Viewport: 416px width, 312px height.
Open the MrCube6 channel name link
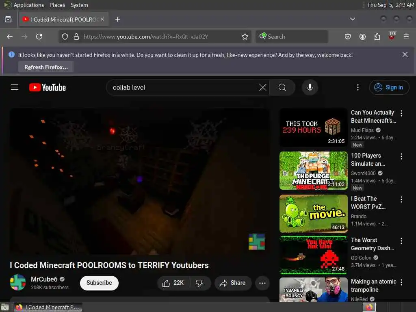click(44, 279)
